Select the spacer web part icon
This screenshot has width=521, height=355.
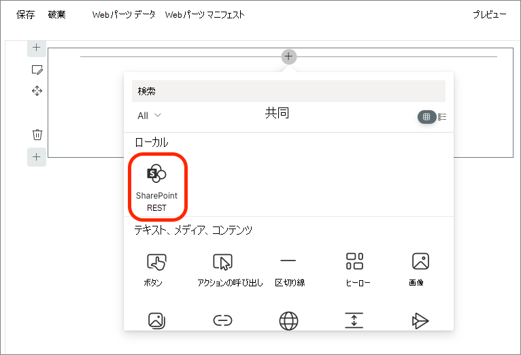pos(354,320)
